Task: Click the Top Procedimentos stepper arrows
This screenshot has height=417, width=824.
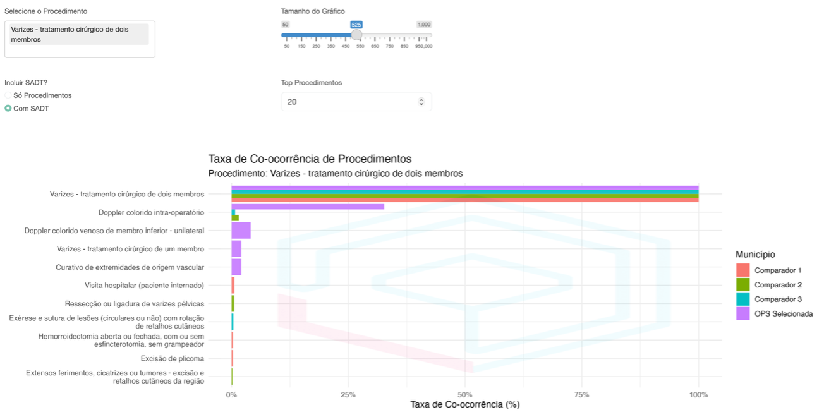Action: click(x=421, y=102)
